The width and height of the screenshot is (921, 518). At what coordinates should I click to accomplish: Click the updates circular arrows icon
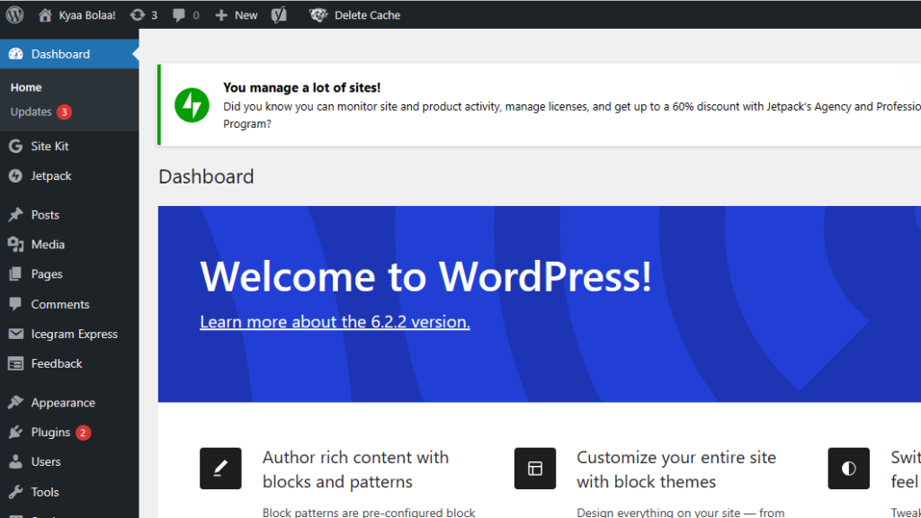[137, 14]
